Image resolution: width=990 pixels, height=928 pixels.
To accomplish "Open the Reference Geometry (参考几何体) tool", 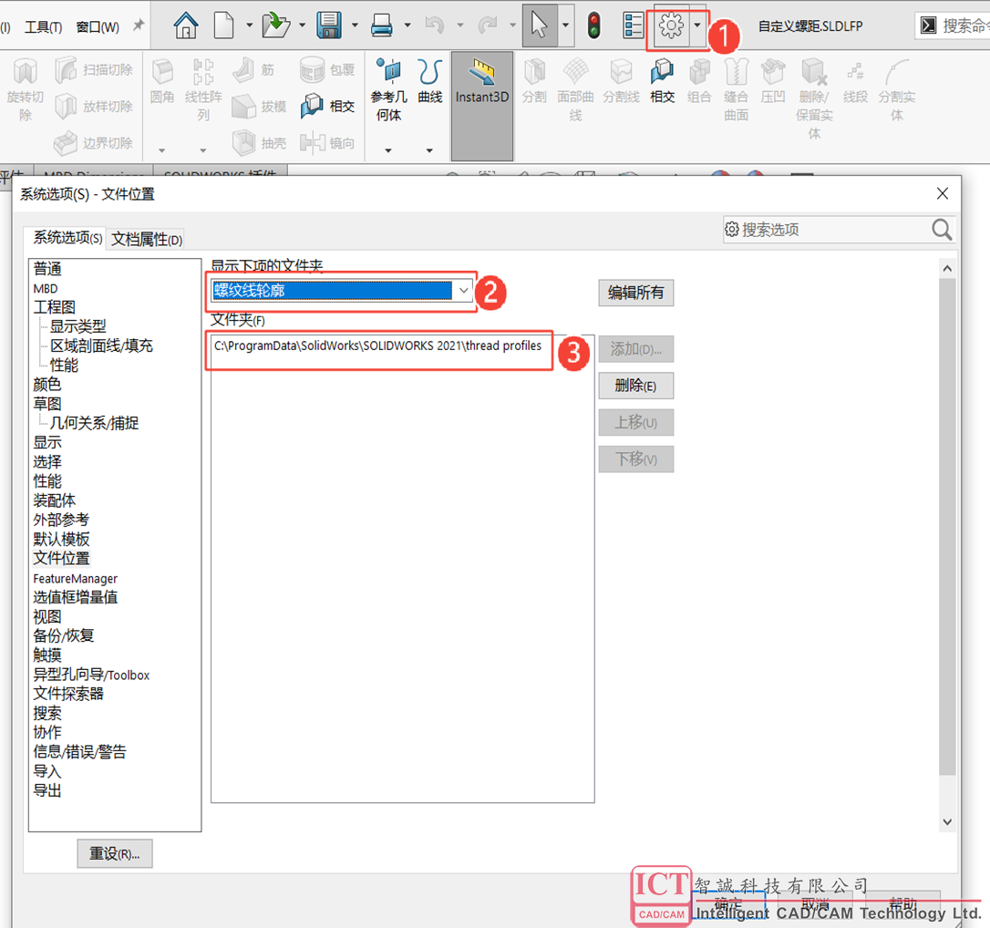I will pyautogui.click(x=389, y=89).
